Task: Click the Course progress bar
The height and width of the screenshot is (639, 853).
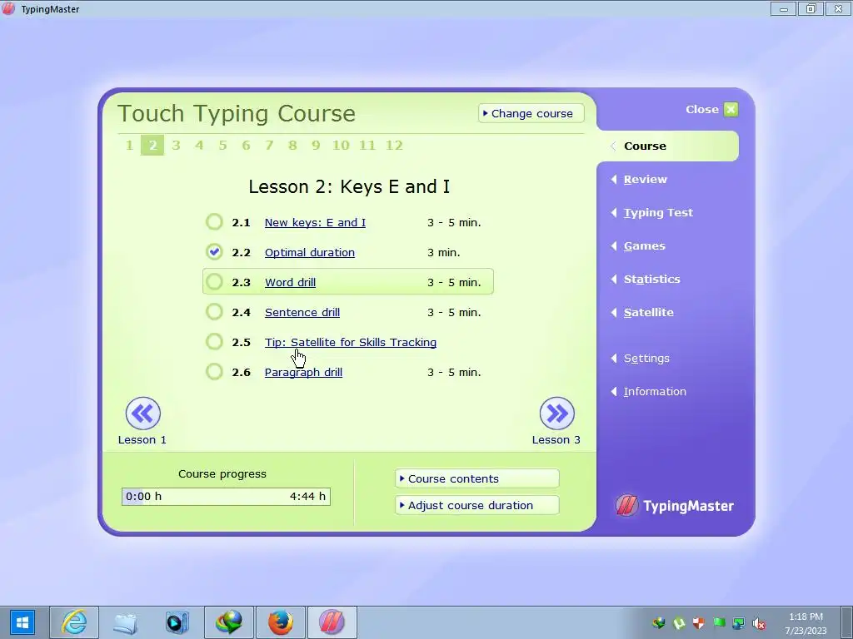Action: [226, 496]
